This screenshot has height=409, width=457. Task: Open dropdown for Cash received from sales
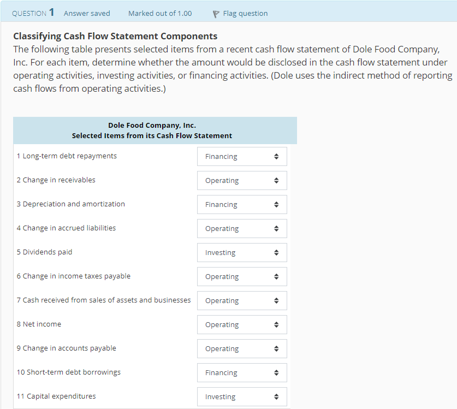[x=242, y=300]
